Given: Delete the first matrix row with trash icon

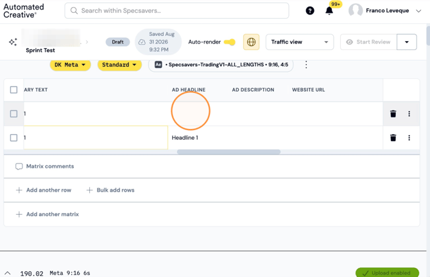Looking at the screenshot, I should click(x=393, y=113).
